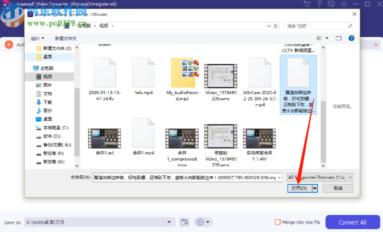Open the shopping cart icon in title bar
383x232 pixels.
click(x=307, y=4)
